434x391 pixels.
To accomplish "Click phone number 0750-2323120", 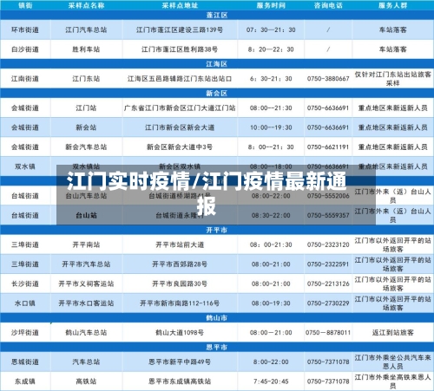I will (x=328, y=244).
